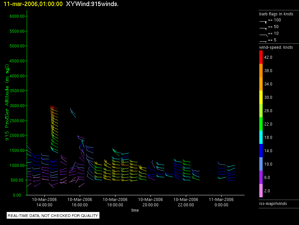
Task: Click the 5-knot barb flag legend symbol
Action: (x=263, y=41)
